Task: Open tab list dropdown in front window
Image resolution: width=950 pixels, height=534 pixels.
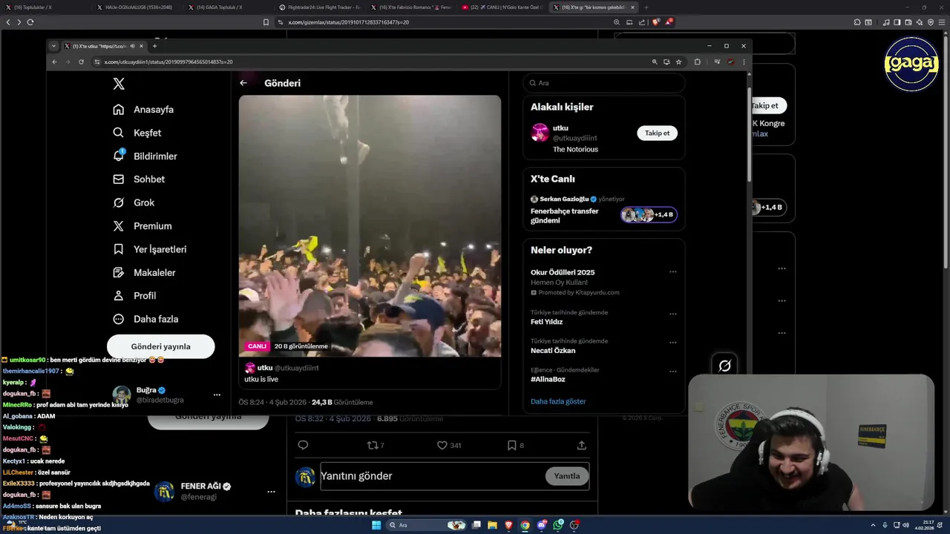Action: pos(53,46)
